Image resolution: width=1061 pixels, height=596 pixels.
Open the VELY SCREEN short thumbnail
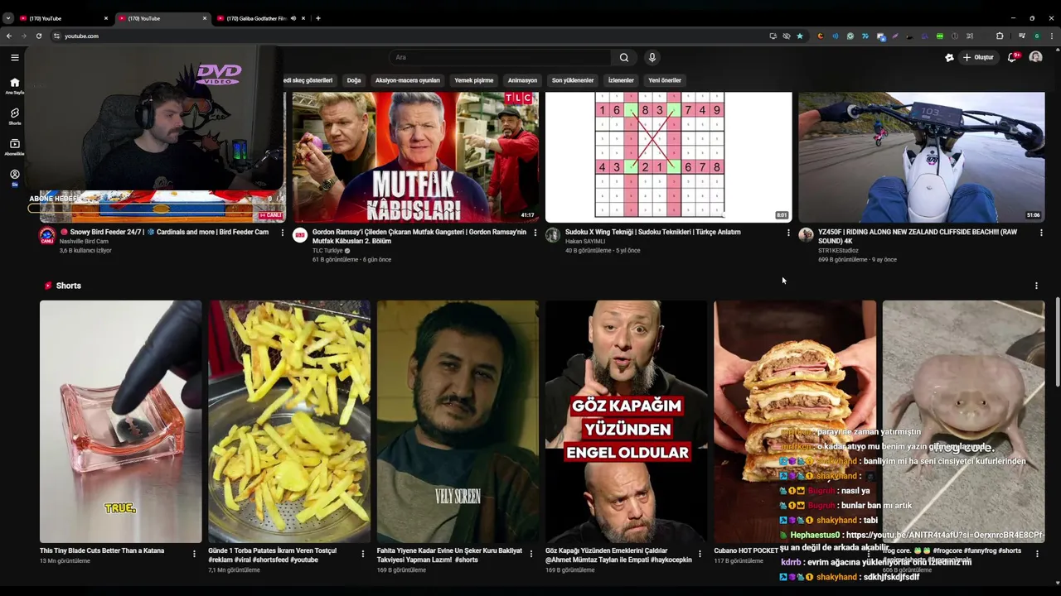point(458,421)
